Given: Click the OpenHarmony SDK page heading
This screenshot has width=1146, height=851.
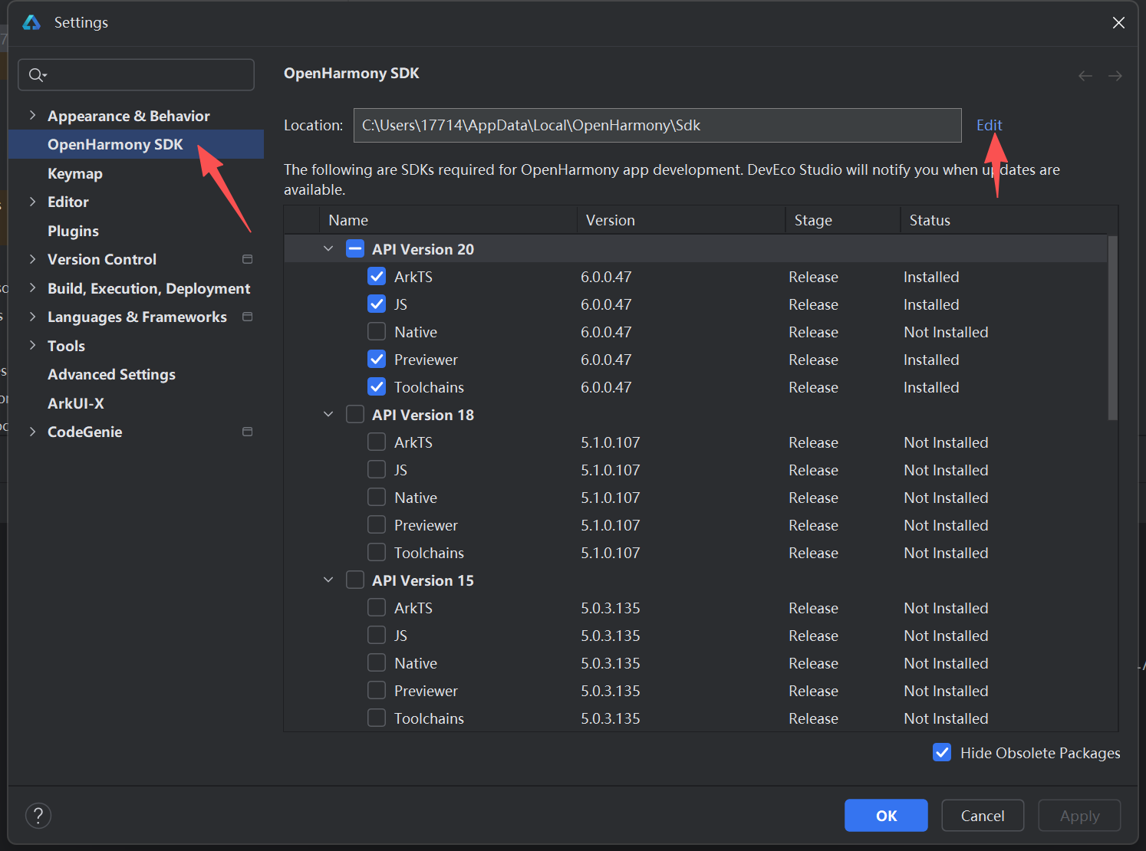Looking at the screenshot, I should click(x=351, y=73).
